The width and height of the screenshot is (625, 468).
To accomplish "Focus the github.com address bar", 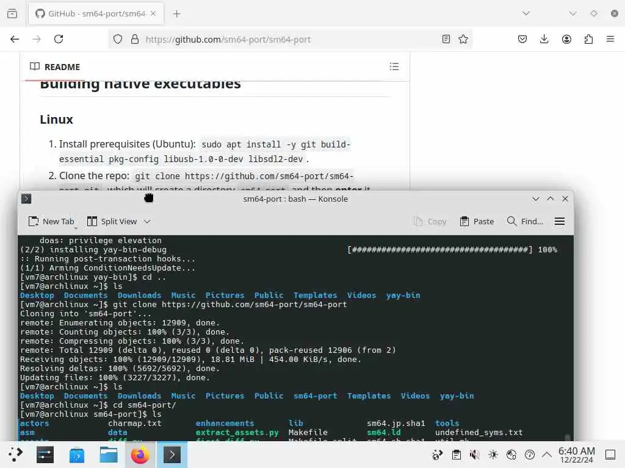I will click(x=290, y=40).
